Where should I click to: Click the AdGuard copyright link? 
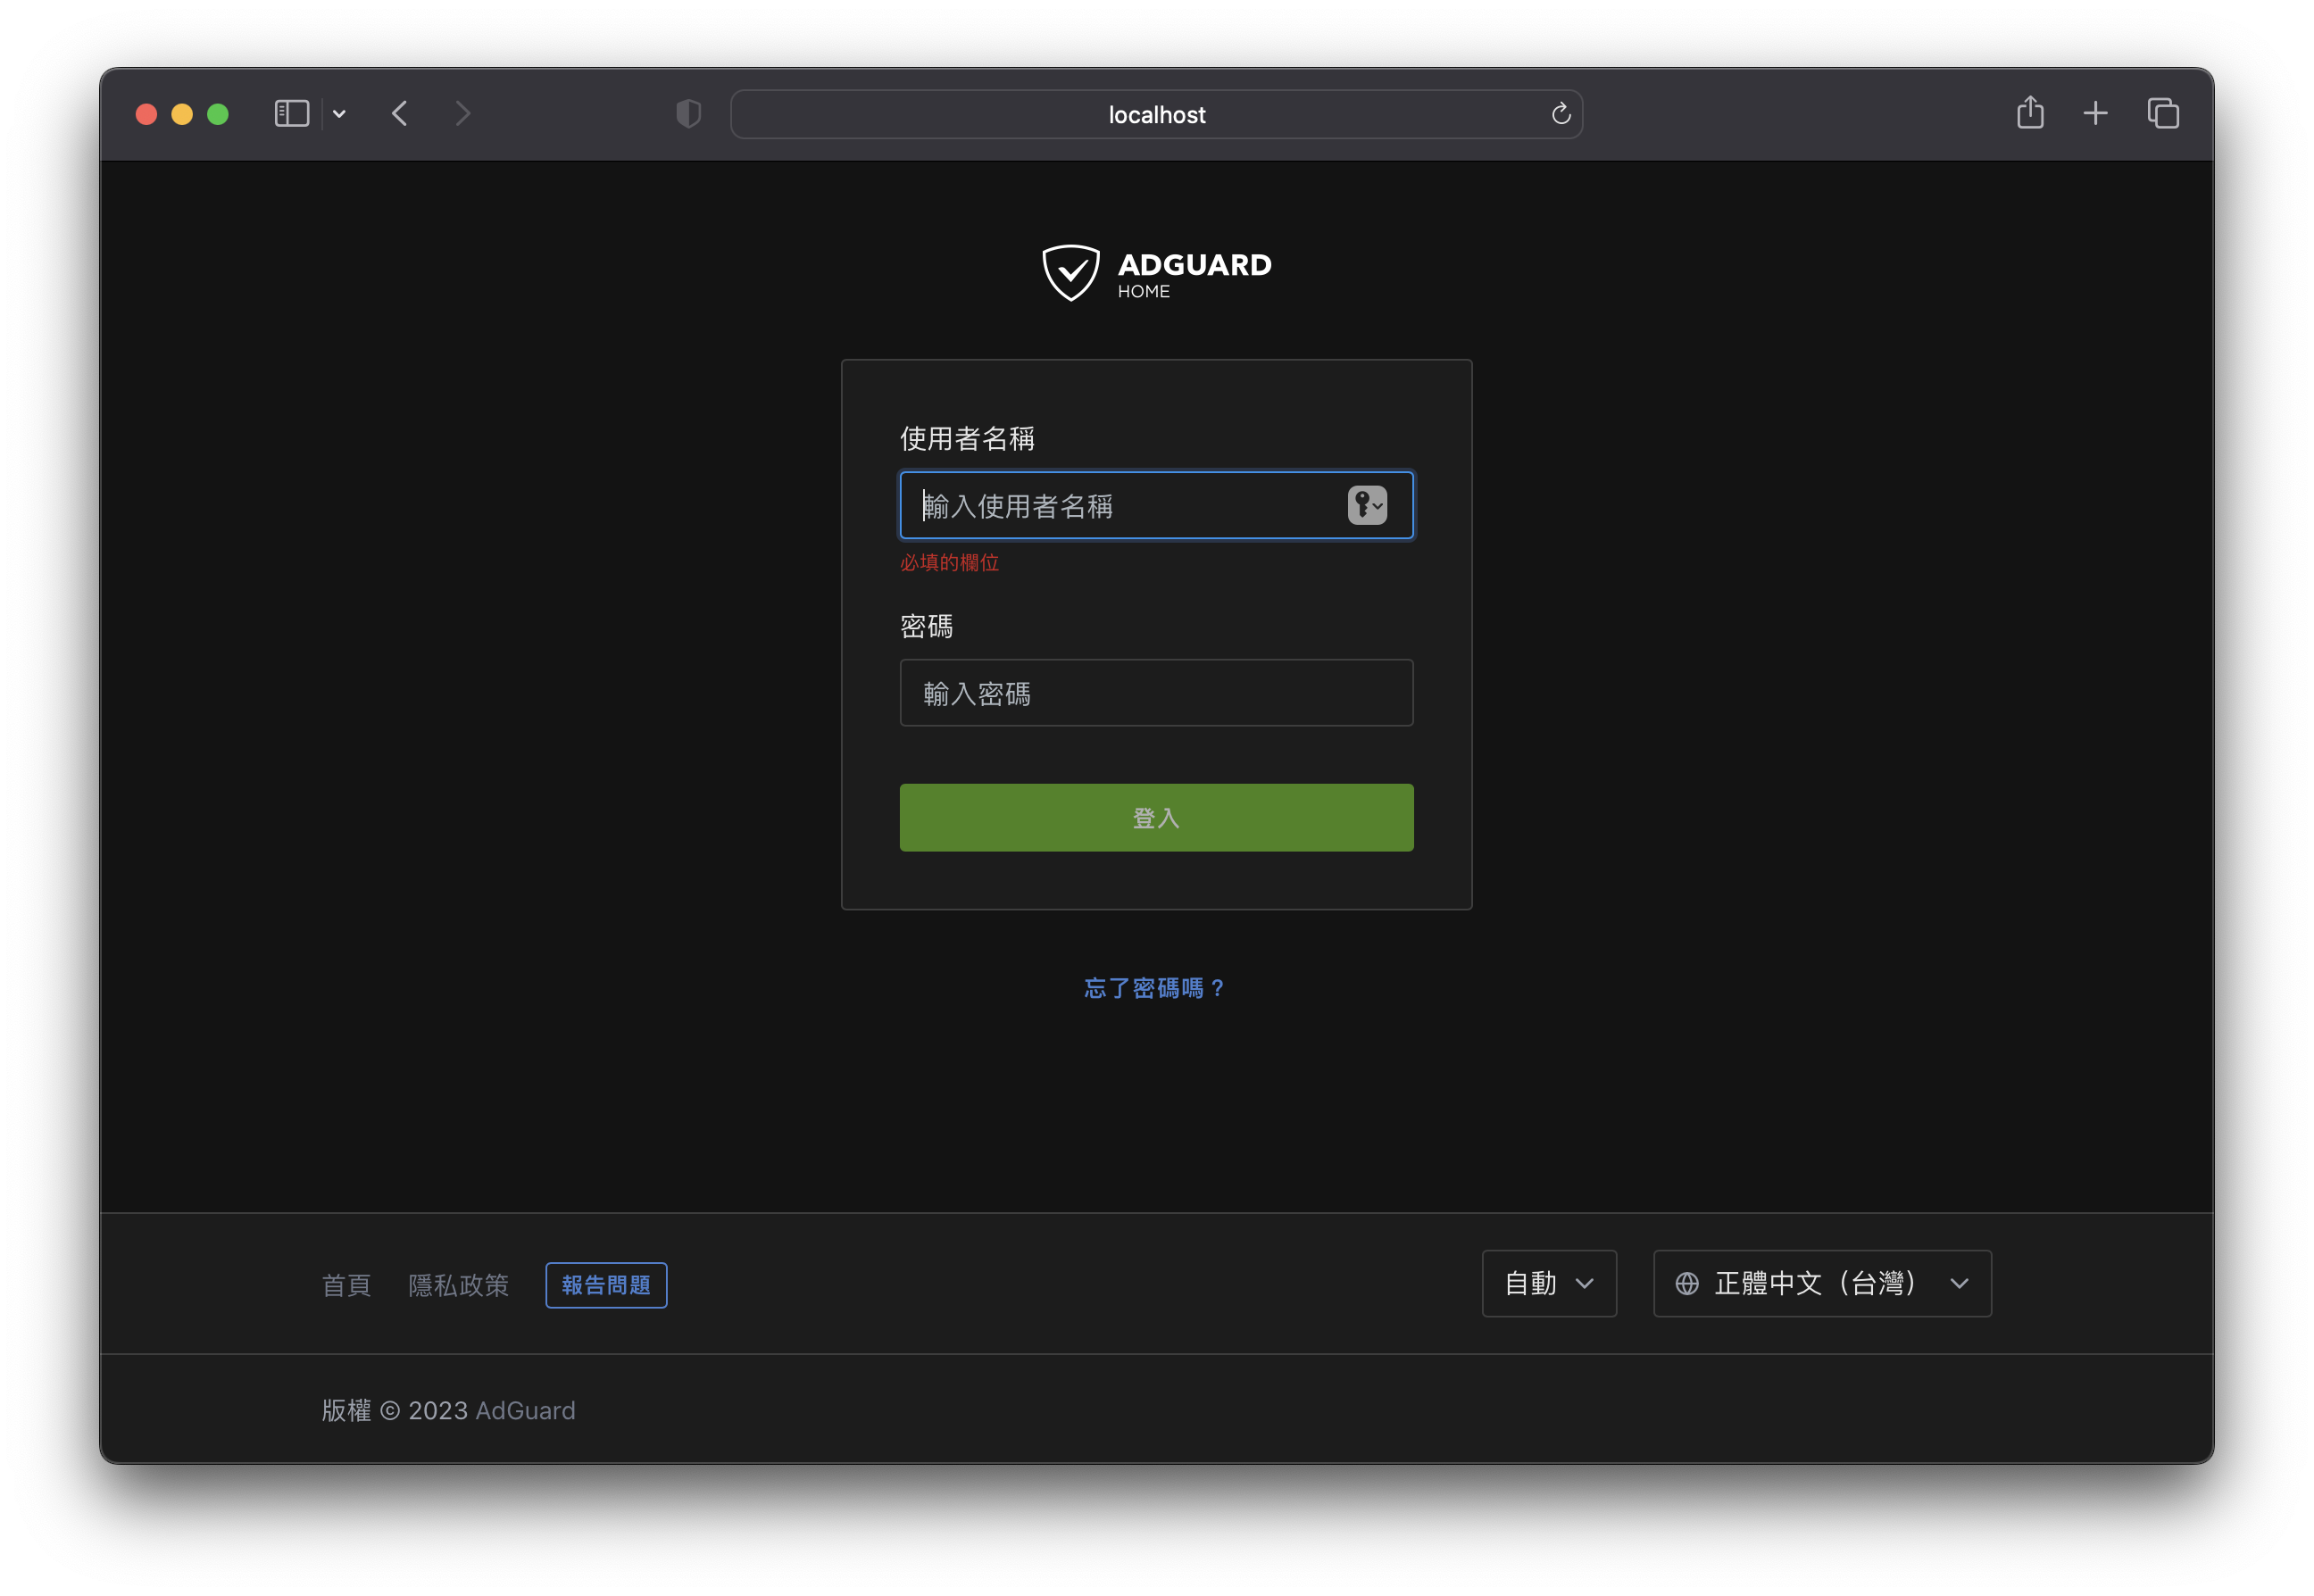(525, 1411)
